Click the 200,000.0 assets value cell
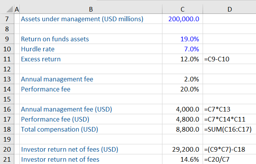Viewport: 256px width, 164px height. click(182, 19)
